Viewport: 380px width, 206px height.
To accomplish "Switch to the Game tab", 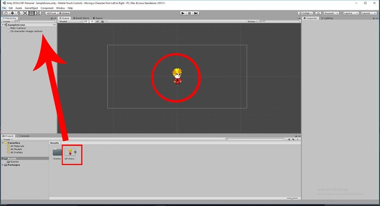I will coord(98,18).
